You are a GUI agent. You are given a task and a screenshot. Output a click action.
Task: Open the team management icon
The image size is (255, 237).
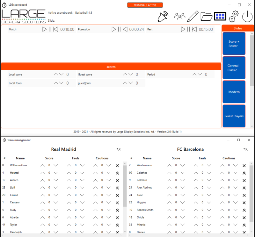point(180,16)
